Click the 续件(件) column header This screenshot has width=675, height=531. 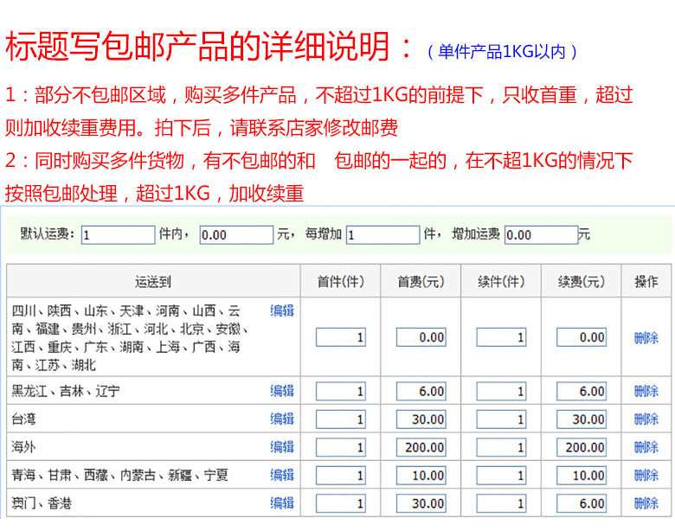[x=501, y=281]
